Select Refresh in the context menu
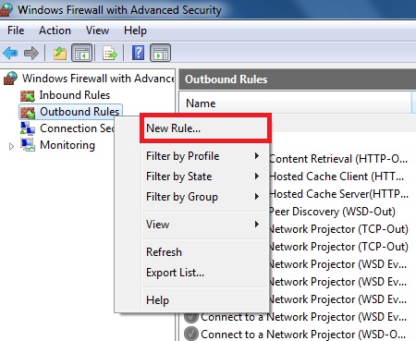Image resolution: width=416 pixels, height=341 pixels. pos(205,252)
